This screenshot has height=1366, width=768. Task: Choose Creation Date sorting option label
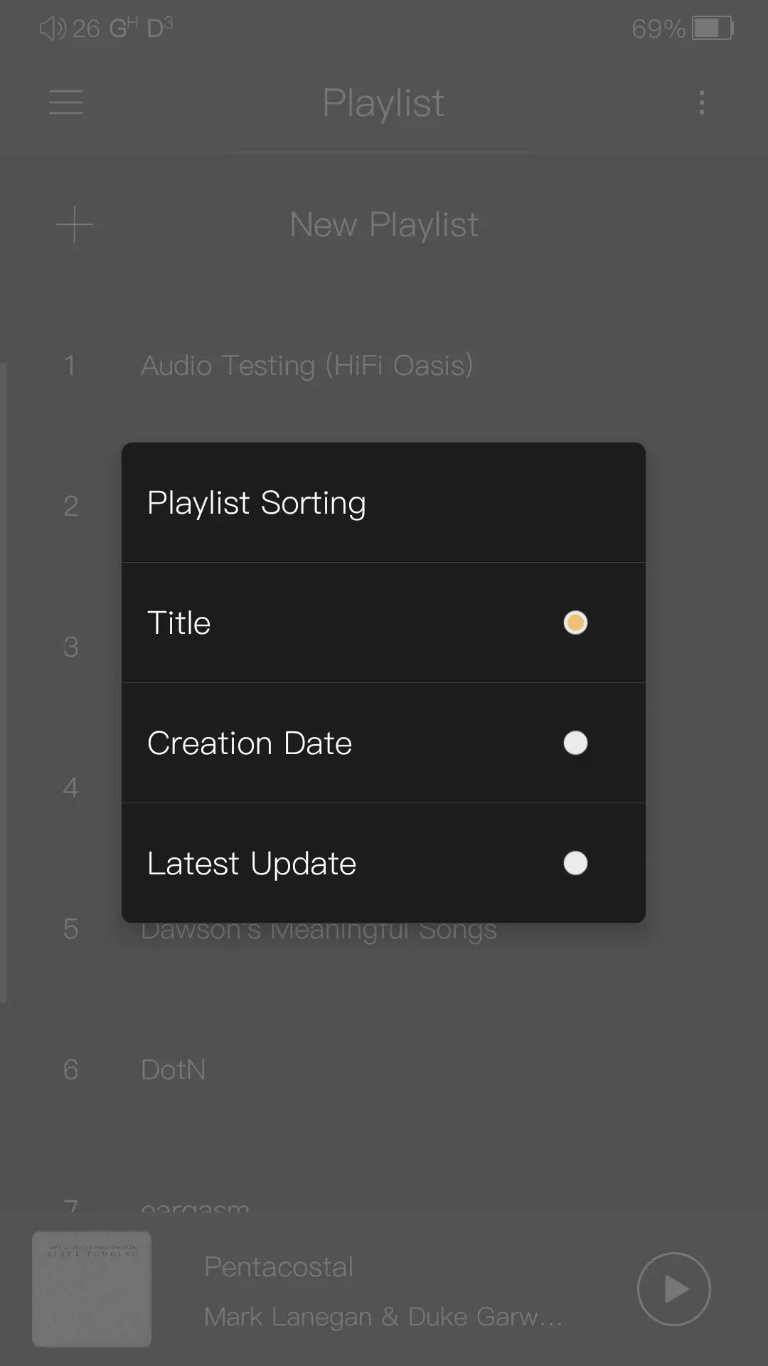point(250,743)
